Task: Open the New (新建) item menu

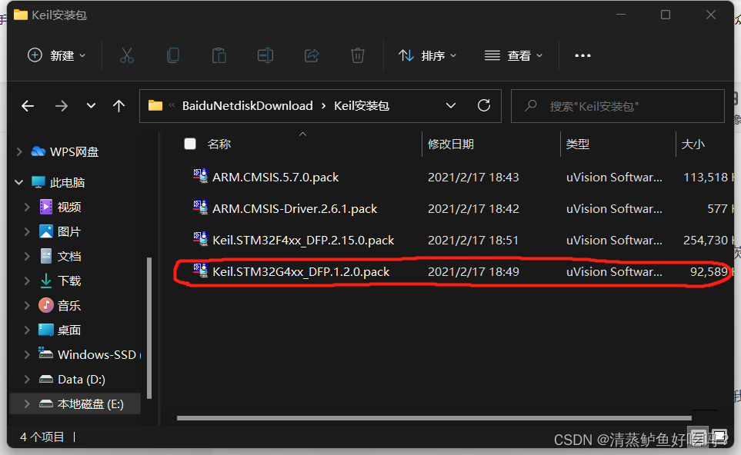Action: [57, 55]
